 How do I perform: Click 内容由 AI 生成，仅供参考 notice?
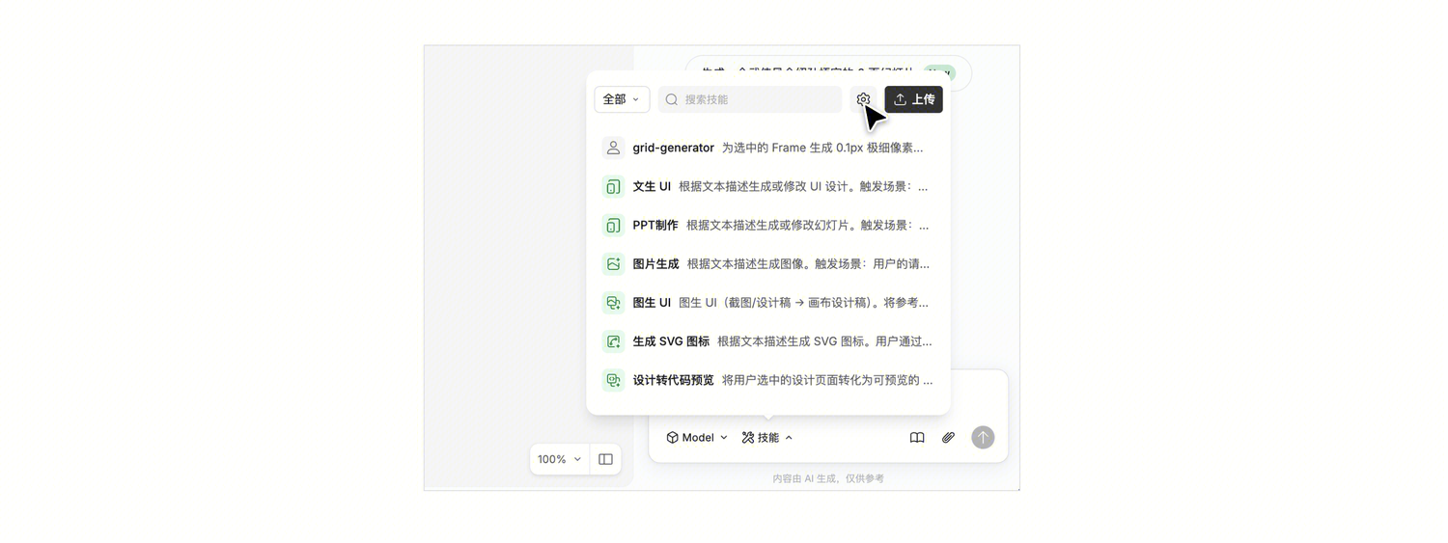point(828,478)
